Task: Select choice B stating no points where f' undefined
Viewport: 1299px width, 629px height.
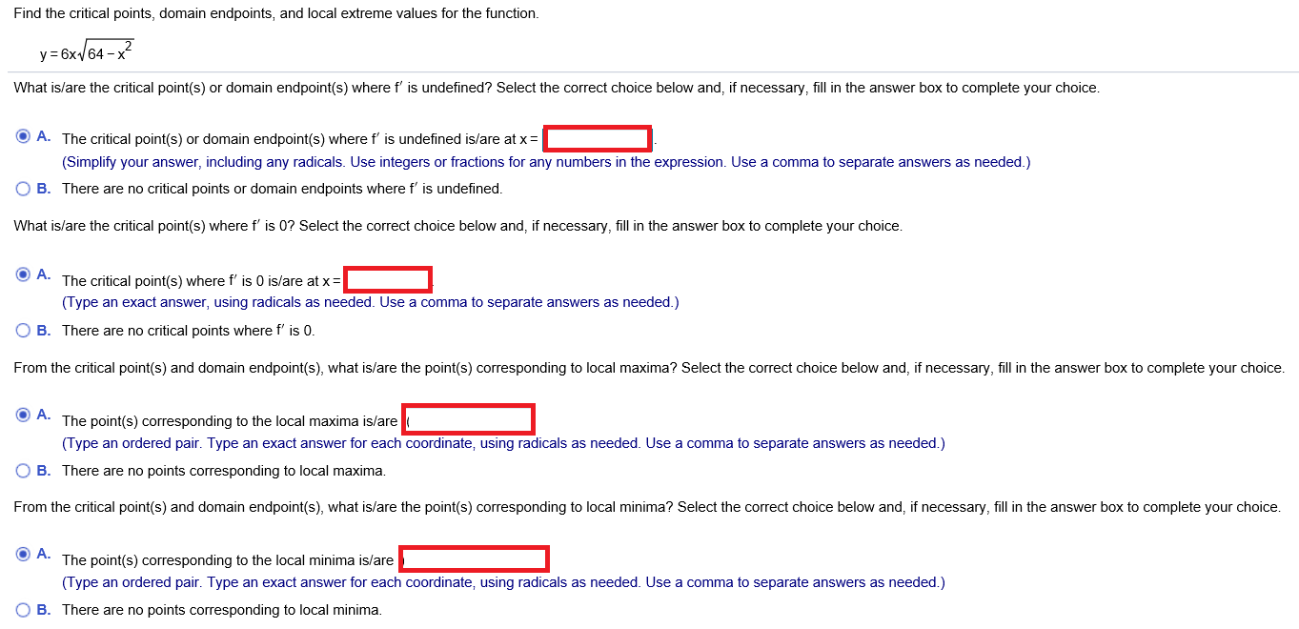Action: tap(23, 188)
